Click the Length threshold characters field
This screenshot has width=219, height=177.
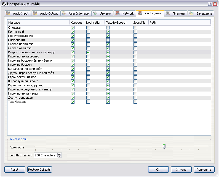point(45,155)
